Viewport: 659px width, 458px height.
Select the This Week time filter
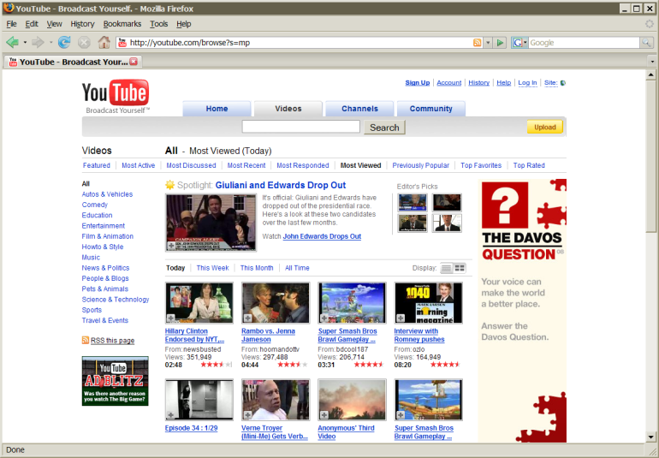click(x=212, y=268)
